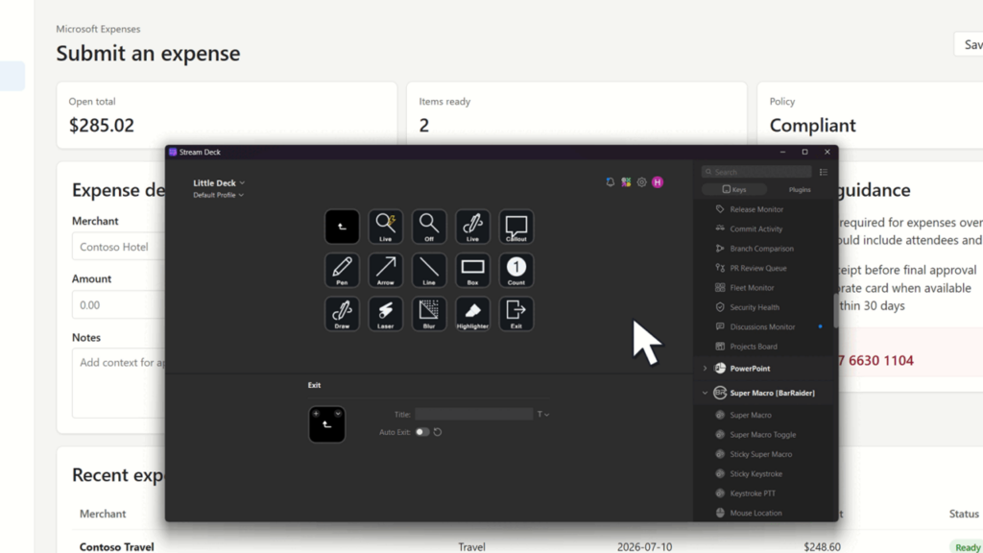The height and width of the screenshot is (553, 983).
Task: Click the $248.60 amount in Recent expenses
Action: pos(822,546)
